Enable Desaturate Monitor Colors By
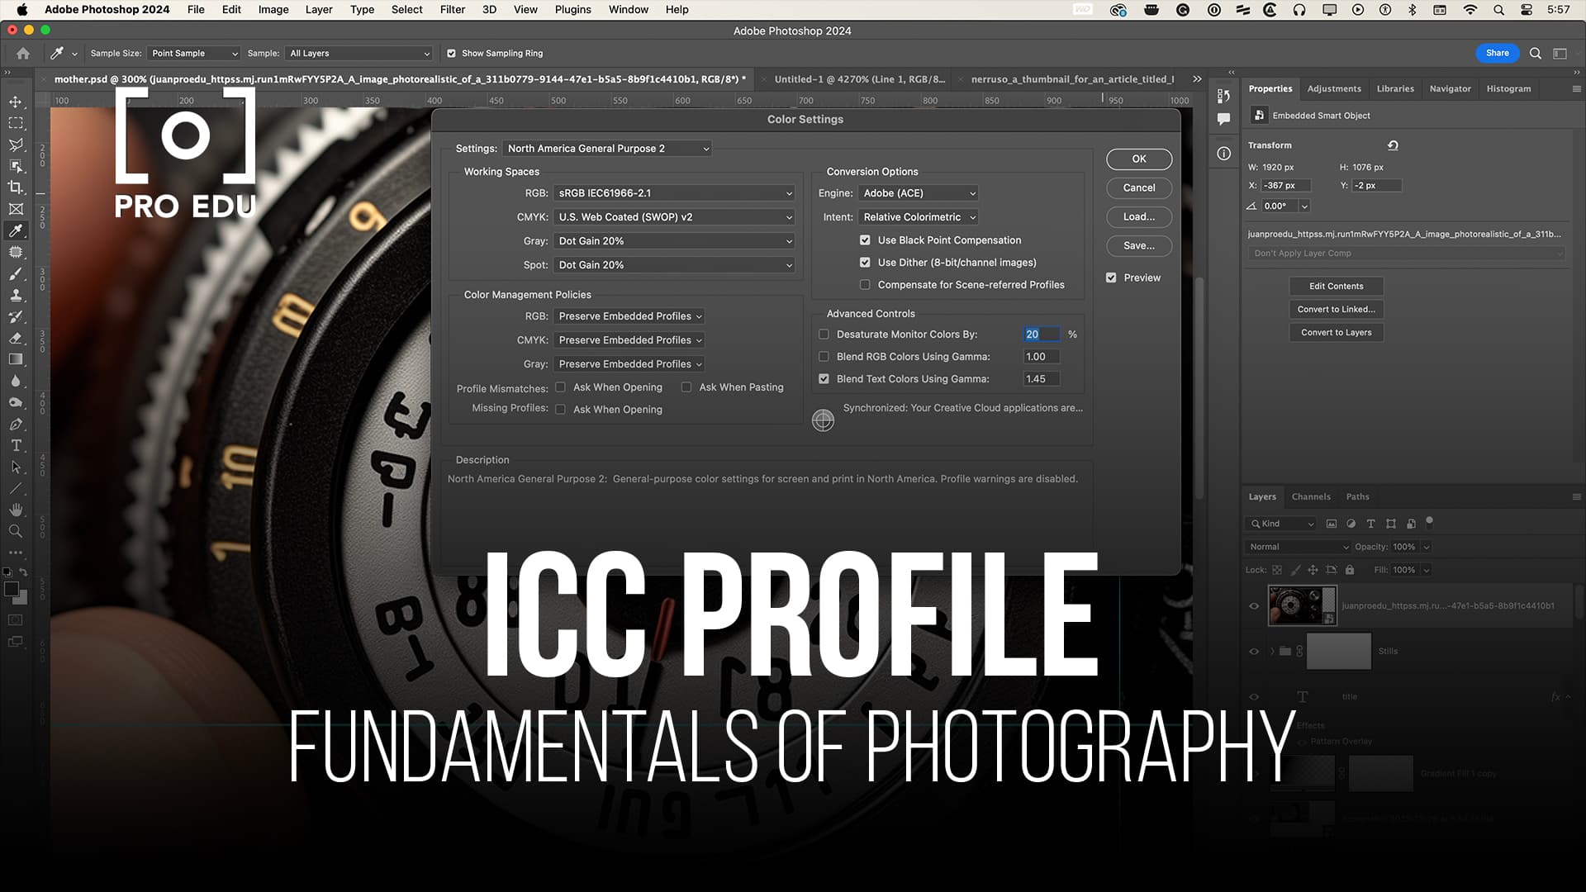Viewport: 1586px width, 892px height. (x=824, y=334)
